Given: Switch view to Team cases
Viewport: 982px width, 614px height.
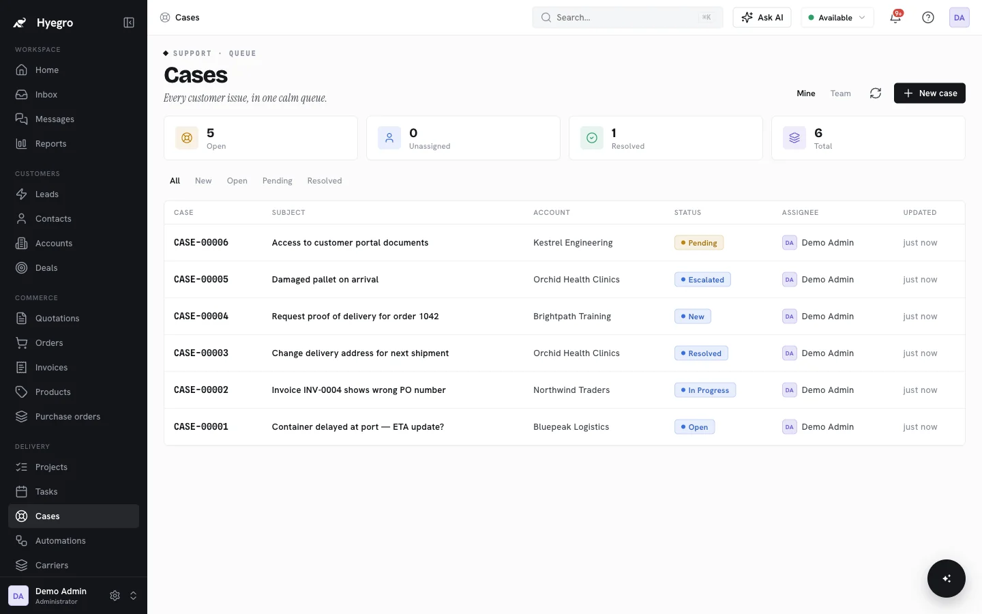Looking at the screenshot, I should point(840,93).
